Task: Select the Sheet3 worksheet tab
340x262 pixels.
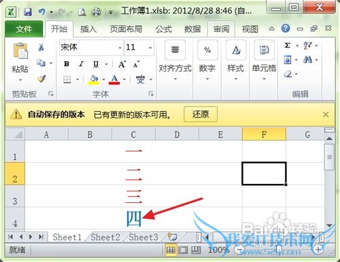Action: point(143,237)
